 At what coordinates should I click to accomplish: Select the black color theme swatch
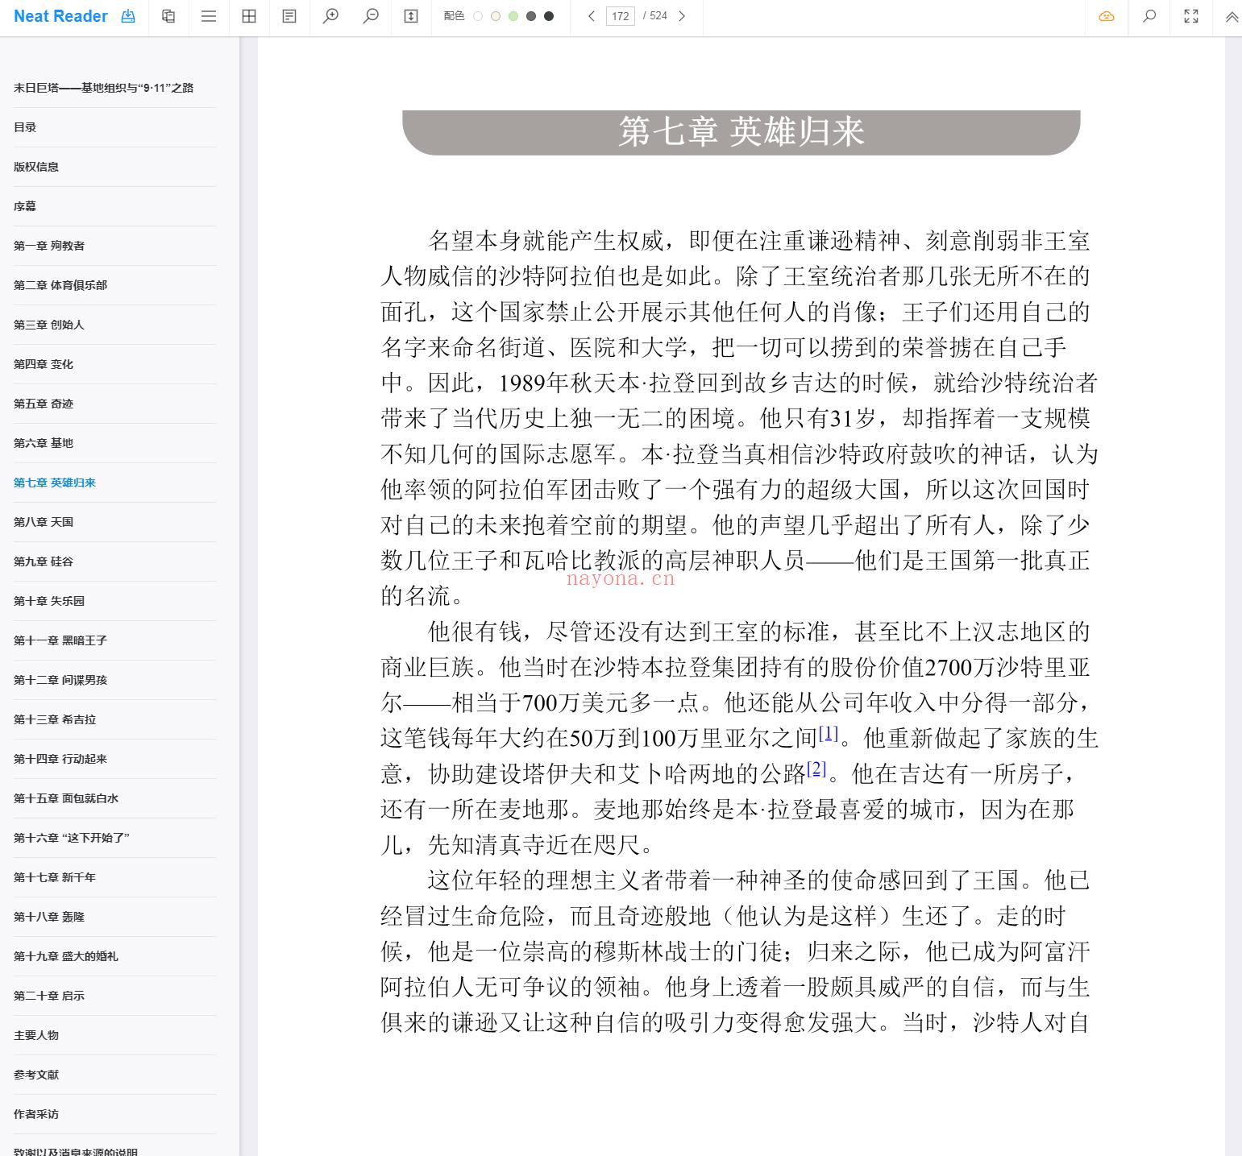[x=549, y=16]
